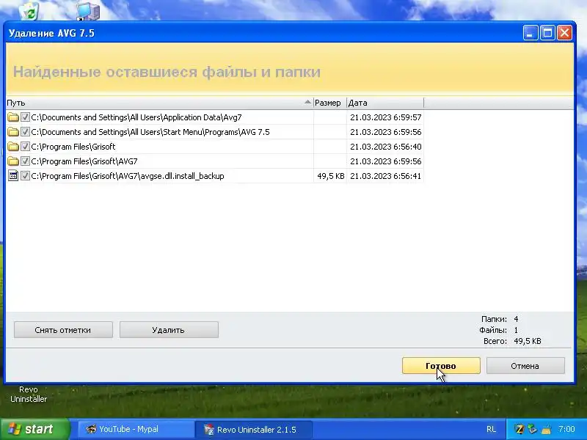Click date cell 21.03.2023 6:59:57

coord(386,117)
